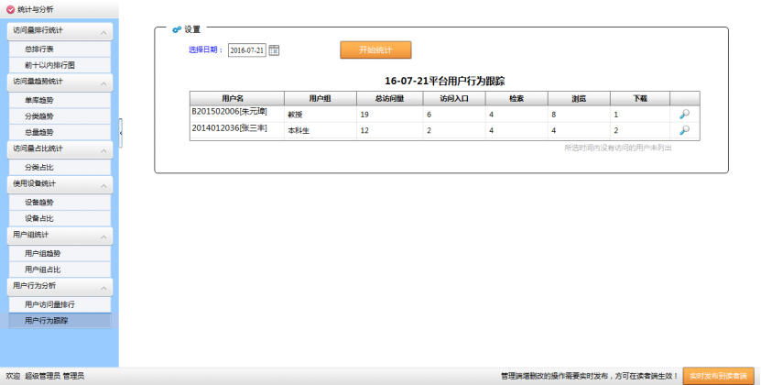Click the 实时发布到读者端 button
This screenshot has height=385, width=761.
[718, 376]
